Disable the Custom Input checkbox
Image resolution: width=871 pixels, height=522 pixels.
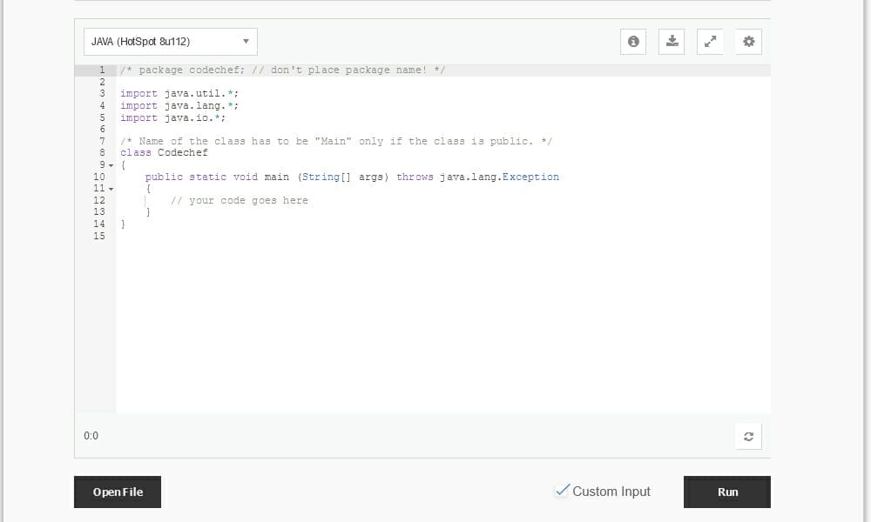click(x=563, y=491)
